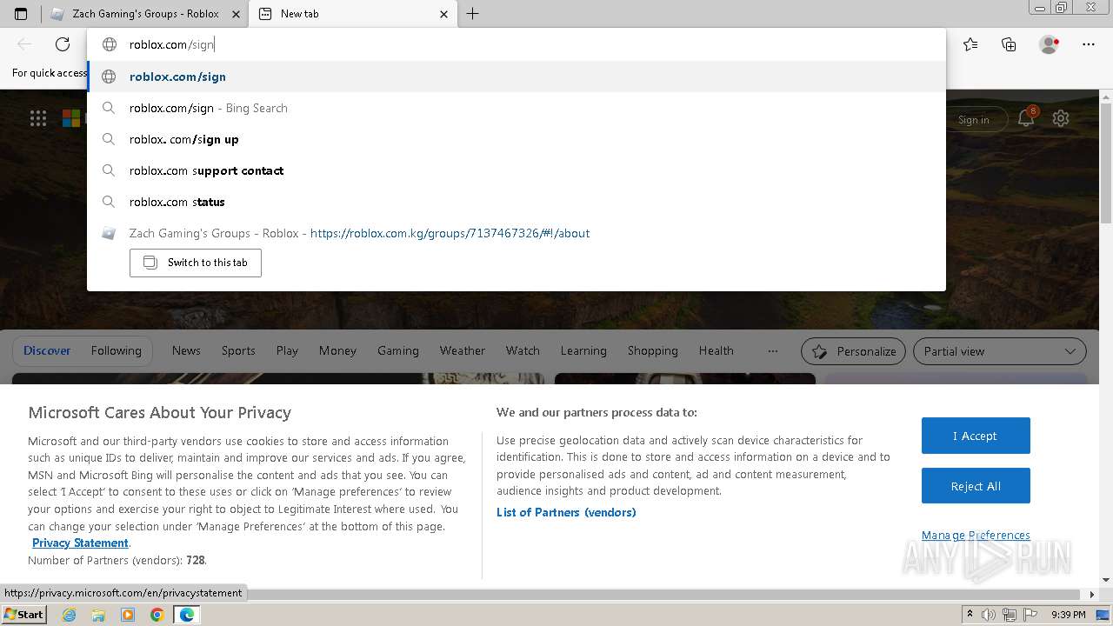Choose roblox.com/sign Bing Search suggestion

(517, 108)
